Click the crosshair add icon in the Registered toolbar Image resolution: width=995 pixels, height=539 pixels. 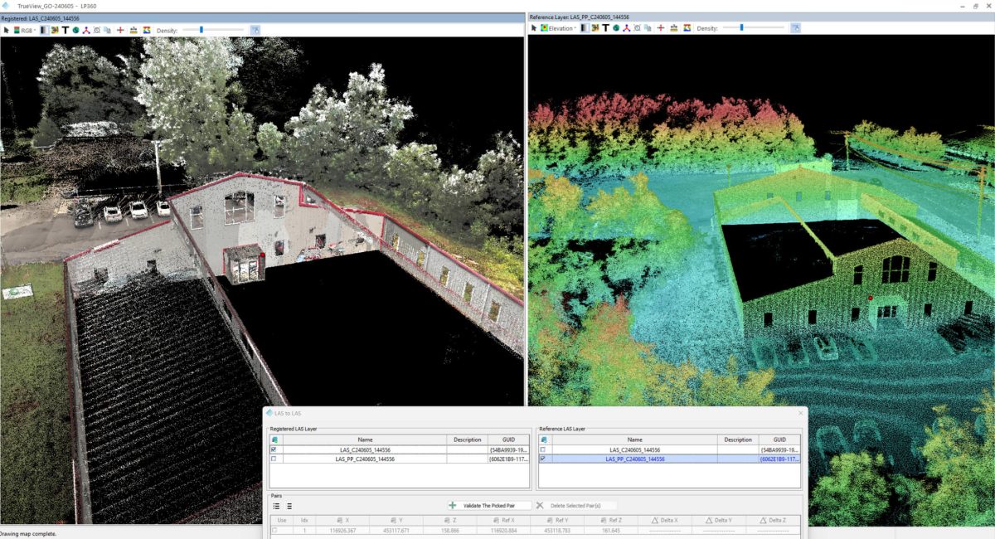pyautogui.click(x=120, y=29)
